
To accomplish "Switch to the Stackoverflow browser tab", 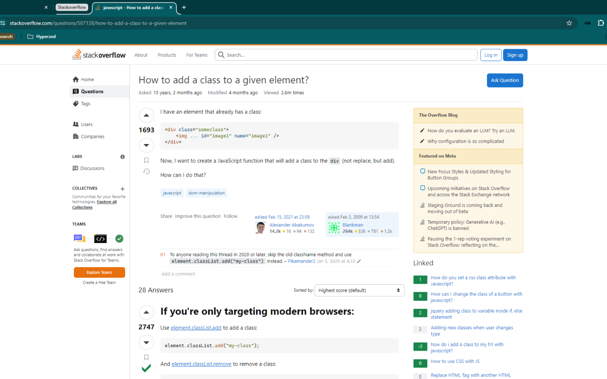I will [x=72, y=7].
